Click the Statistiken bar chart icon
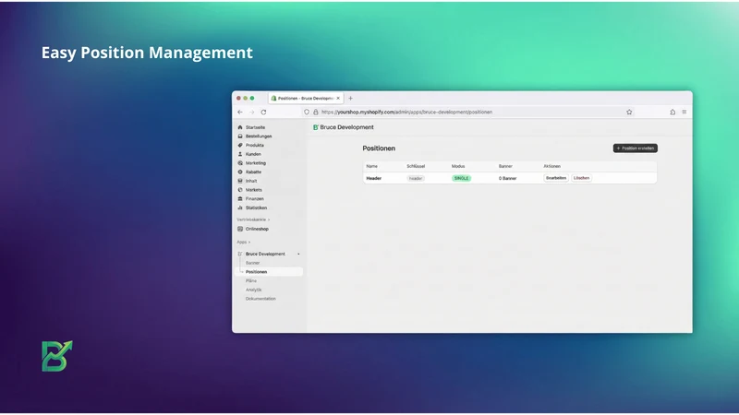This screenshot has height=415, width=739. 240,207
